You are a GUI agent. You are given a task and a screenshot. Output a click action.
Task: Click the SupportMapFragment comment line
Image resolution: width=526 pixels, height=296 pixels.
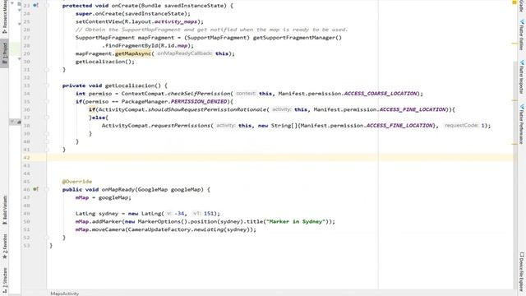(x=212, y=30)
